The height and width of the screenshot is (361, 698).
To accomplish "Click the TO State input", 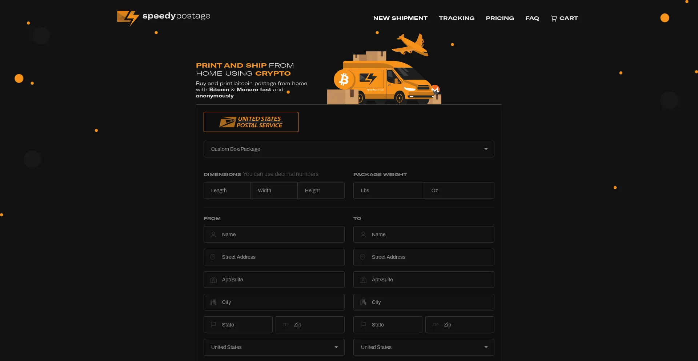I will (x=388, y=325).
